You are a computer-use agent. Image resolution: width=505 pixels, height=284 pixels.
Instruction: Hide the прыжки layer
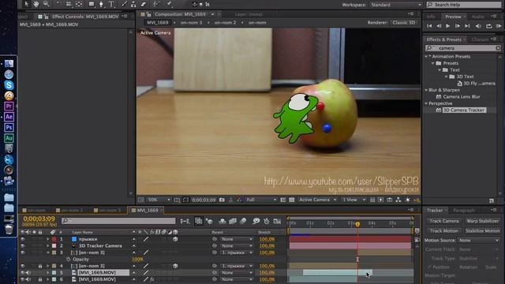[x=23, y=239]
